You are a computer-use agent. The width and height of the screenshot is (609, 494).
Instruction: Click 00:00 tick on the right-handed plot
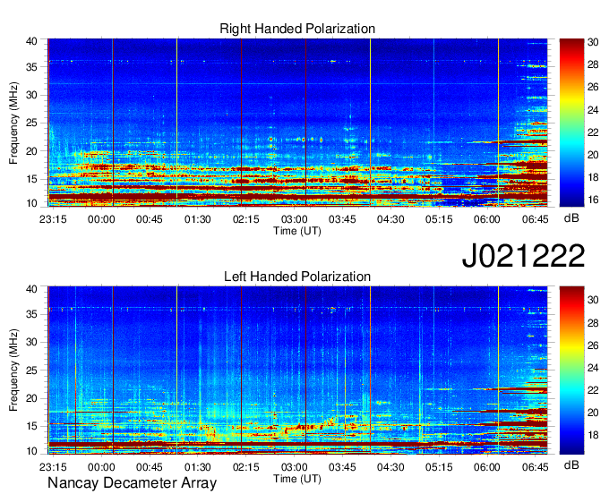101,219
